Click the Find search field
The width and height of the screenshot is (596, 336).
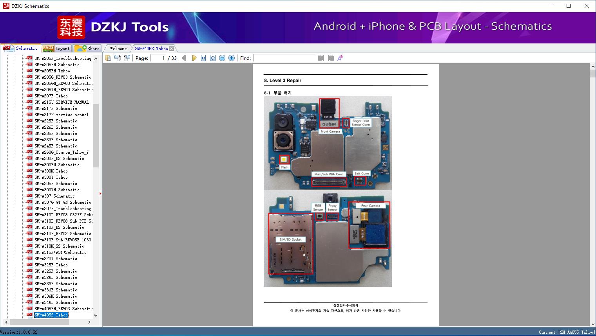[x=284, y=58]
